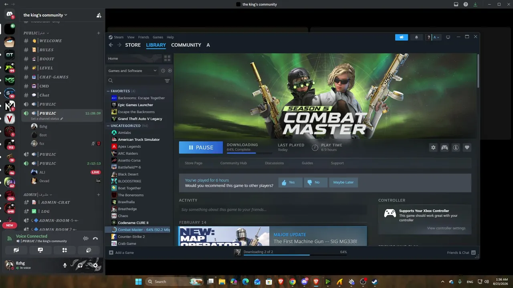Pause the Combat Master download
The width and height of the screenshot is (513, 288).
coord(201,148)
